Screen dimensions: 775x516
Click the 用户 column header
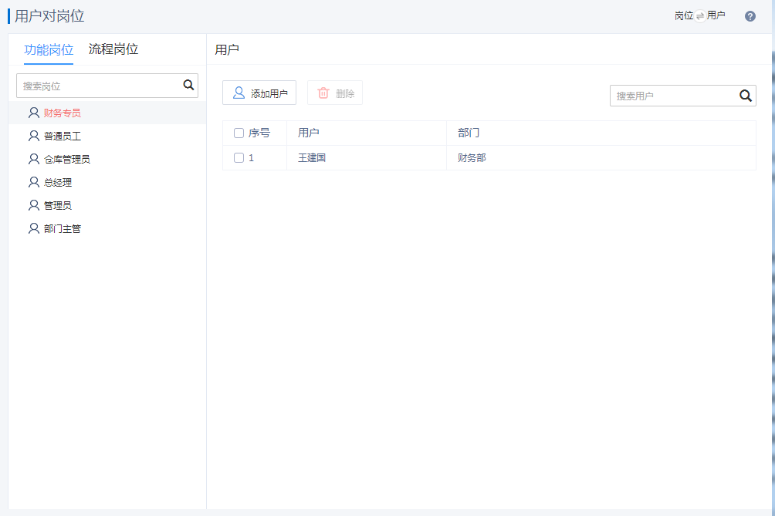tap(309, 133)
